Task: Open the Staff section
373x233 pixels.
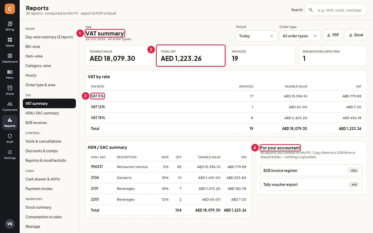Action: 10,139
